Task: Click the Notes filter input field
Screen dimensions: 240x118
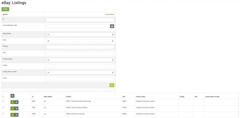Action: [80, 79]
